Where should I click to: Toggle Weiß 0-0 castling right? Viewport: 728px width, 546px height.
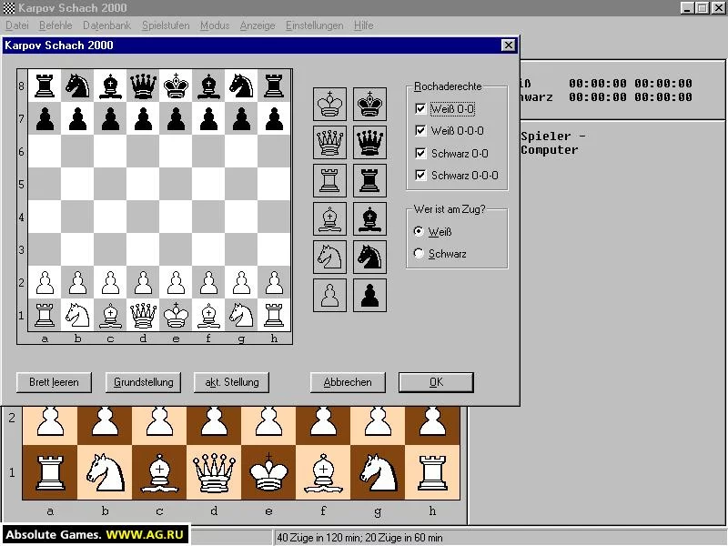pyautogui.click(x=445, y=108)
